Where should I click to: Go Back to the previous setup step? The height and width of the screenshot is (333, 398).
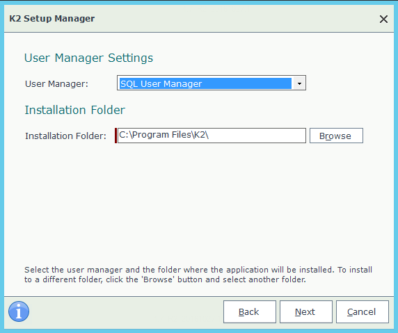click(250, 311)
